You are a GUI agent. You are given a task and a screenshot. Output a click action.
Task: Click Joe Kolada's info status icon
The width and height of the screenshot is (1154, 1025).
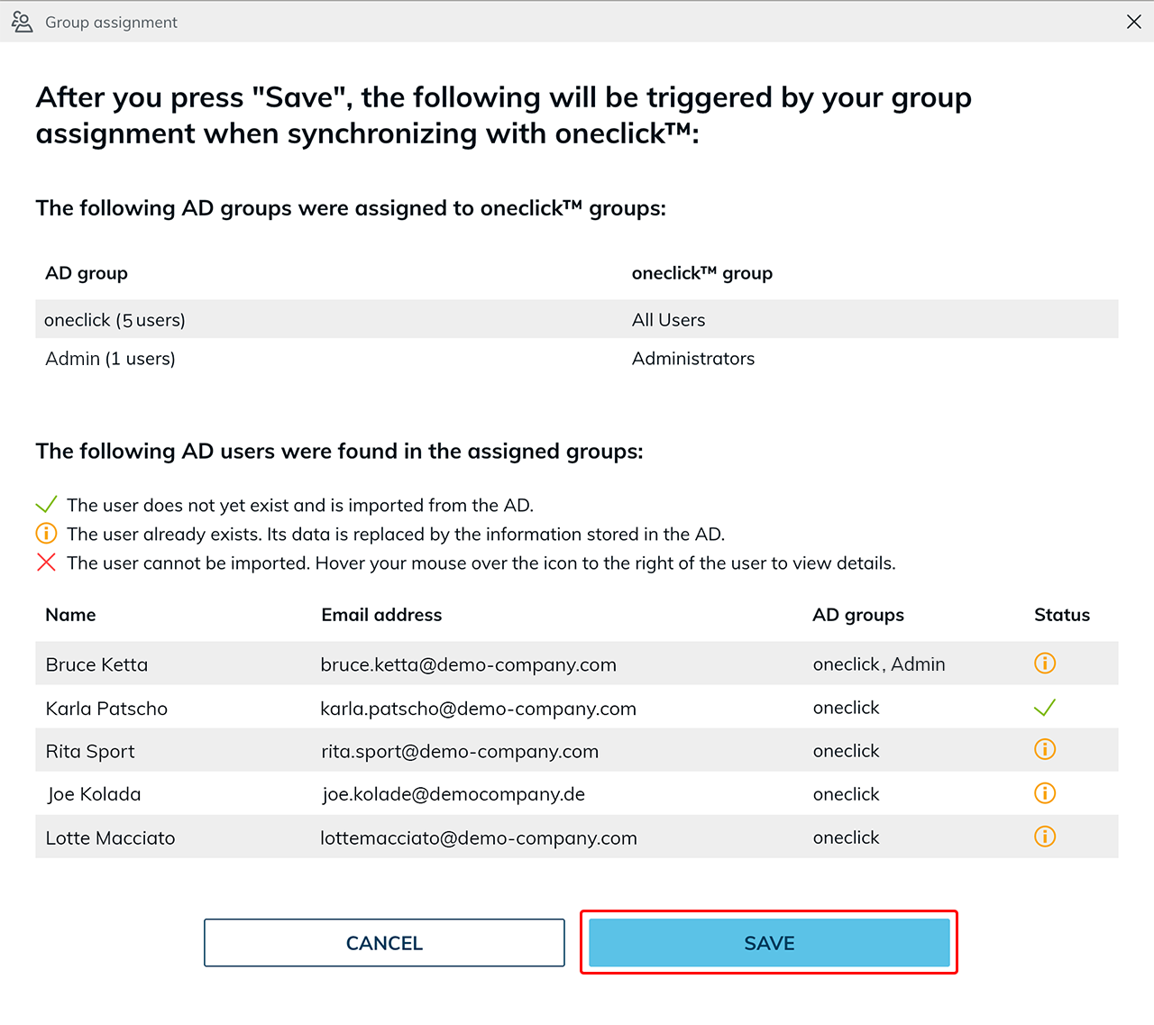tap(1045, 793)
